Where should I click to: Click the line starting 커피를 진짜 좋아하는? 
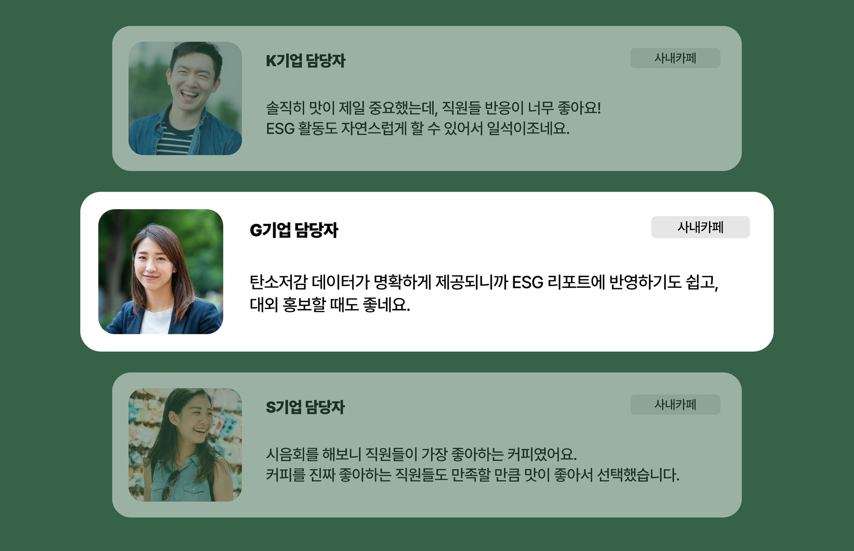click(x=473, y=475)
